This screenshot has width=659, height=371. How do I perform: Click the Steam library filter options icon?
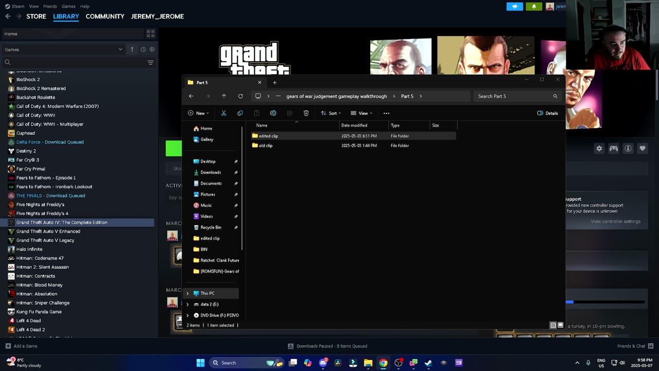[x=150, y=62]
